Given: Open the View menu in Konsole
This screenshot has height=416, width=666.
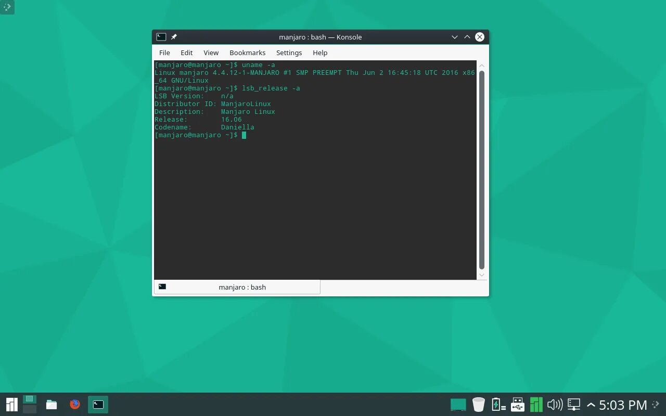Looking at the screenshot, I should (211, 53).
